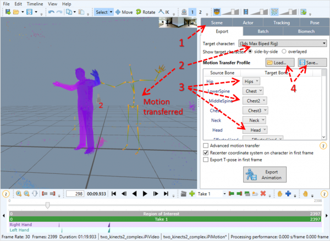Enable Advanced motion transfer checkbox

pos(206,146)
